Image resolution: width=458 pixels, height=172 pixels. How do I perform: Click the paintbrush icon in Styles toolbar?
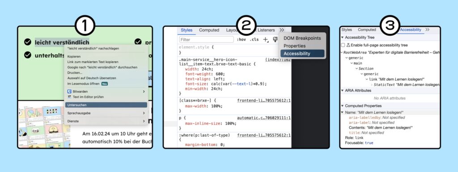pyautogui.click(x=275, y=39)
